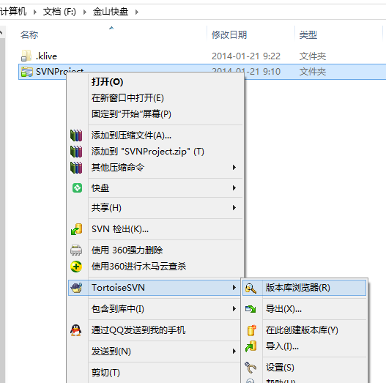Click the SVNProject folder icon

26,72
